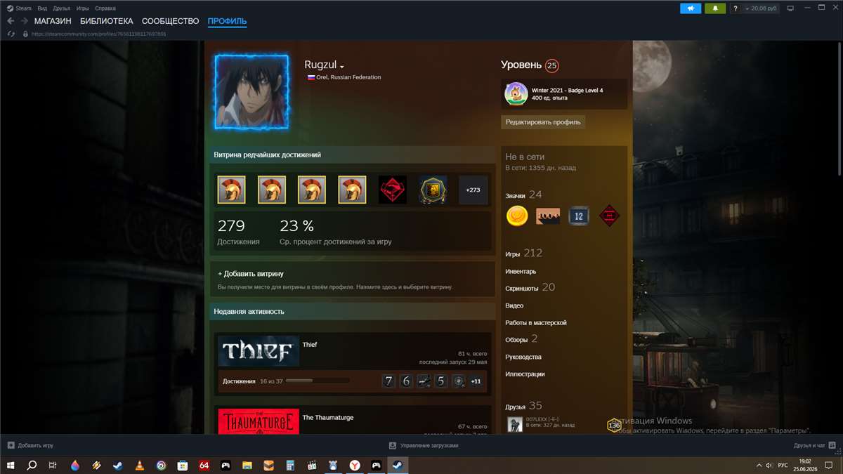Screen dimensions: 843x474
Task: Click the blue megaphone announcements icon
Action: point(691,8)
